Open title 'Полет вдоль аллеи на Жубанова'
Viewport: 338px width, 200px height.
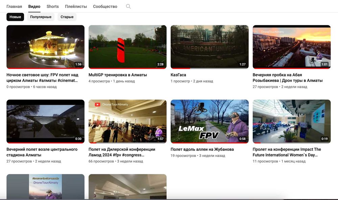point(202,149)
